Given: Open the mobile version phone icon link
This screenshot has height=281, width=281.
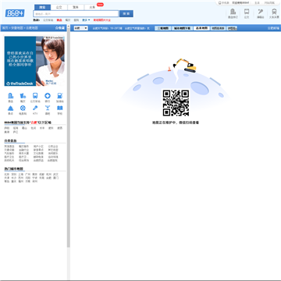Looking at the screenshot, I should [223, 3].
